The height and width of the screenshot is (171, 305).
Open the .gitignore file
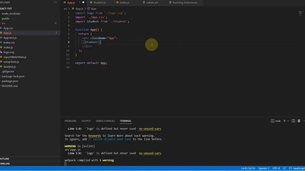pyautogui.click(x=8, y=71)
